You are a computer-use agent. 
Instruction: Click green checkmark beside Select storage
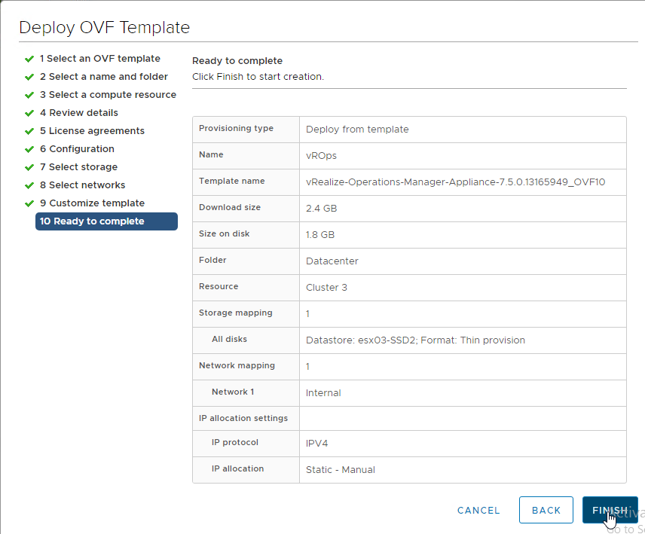point(29,167)
